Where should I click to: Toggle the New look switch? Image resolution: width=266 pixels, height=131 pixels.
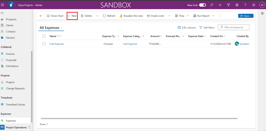coord(203,5)
